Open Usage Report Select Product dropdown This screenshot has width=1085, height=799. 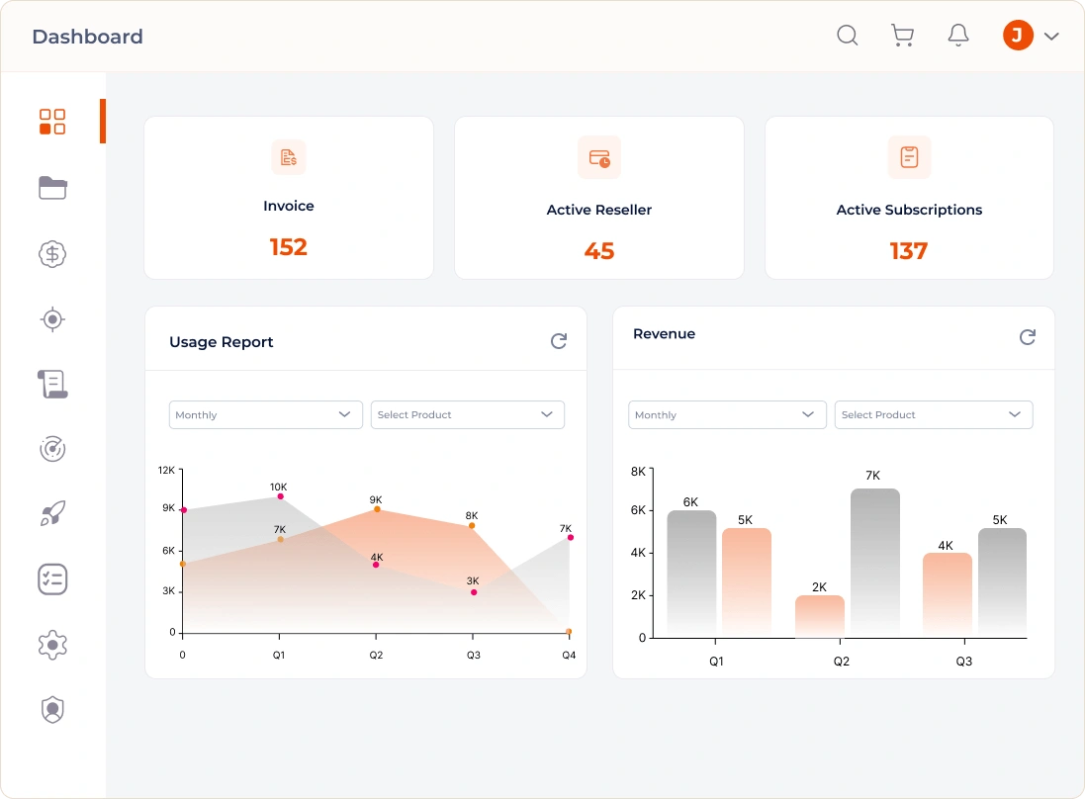coord(468,414)
